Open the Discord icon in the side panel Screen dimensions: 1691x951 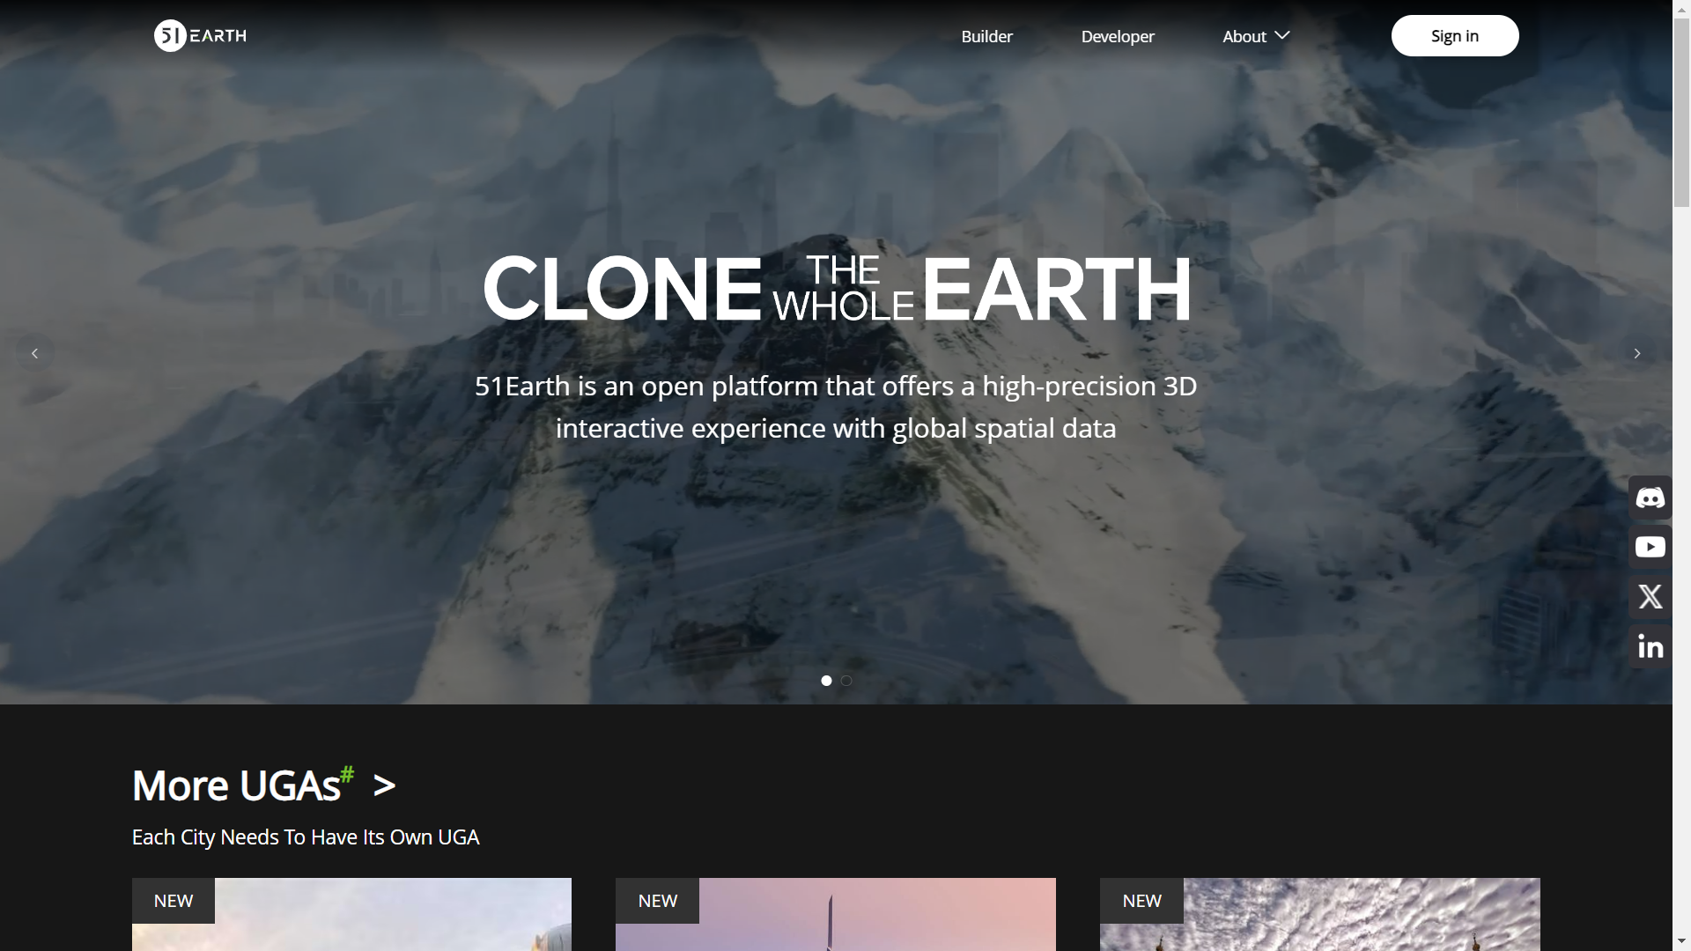point(1650,498)
